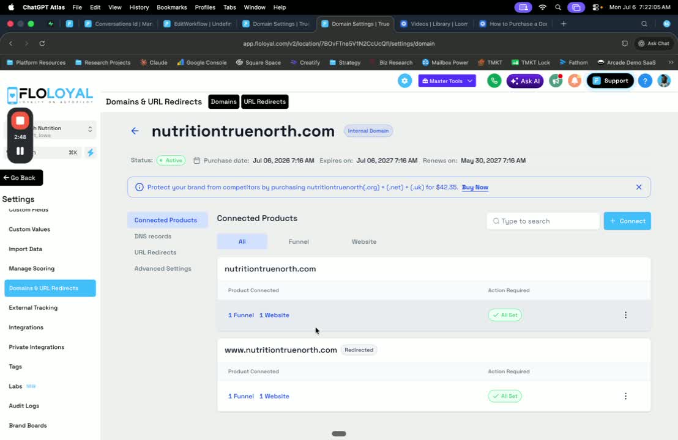Open Labs settings
The image size is (678, 440).
(x=15, y=386)
